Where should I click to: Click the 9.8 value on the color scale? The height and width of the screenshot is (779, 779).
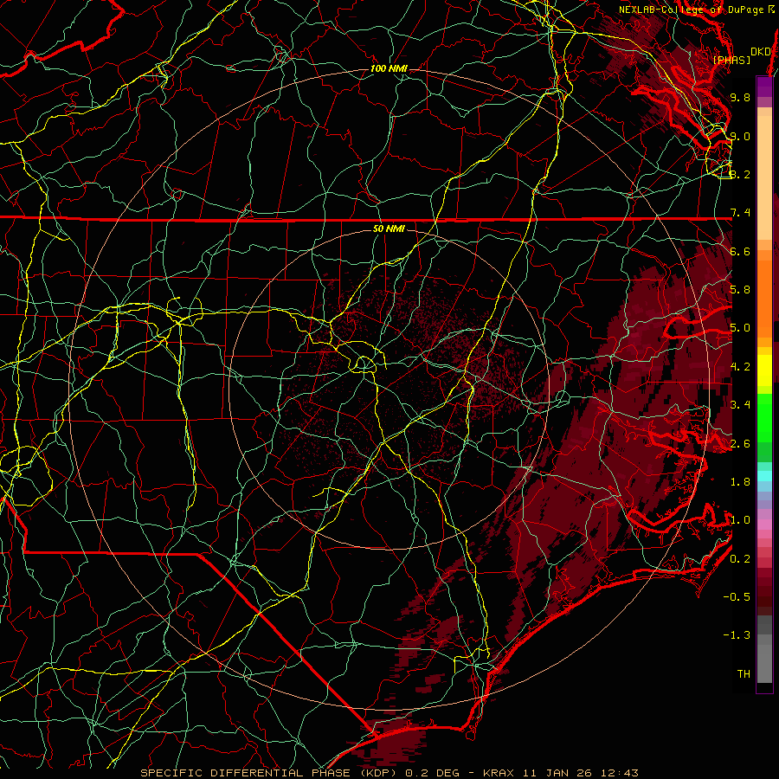pos(740,97)
